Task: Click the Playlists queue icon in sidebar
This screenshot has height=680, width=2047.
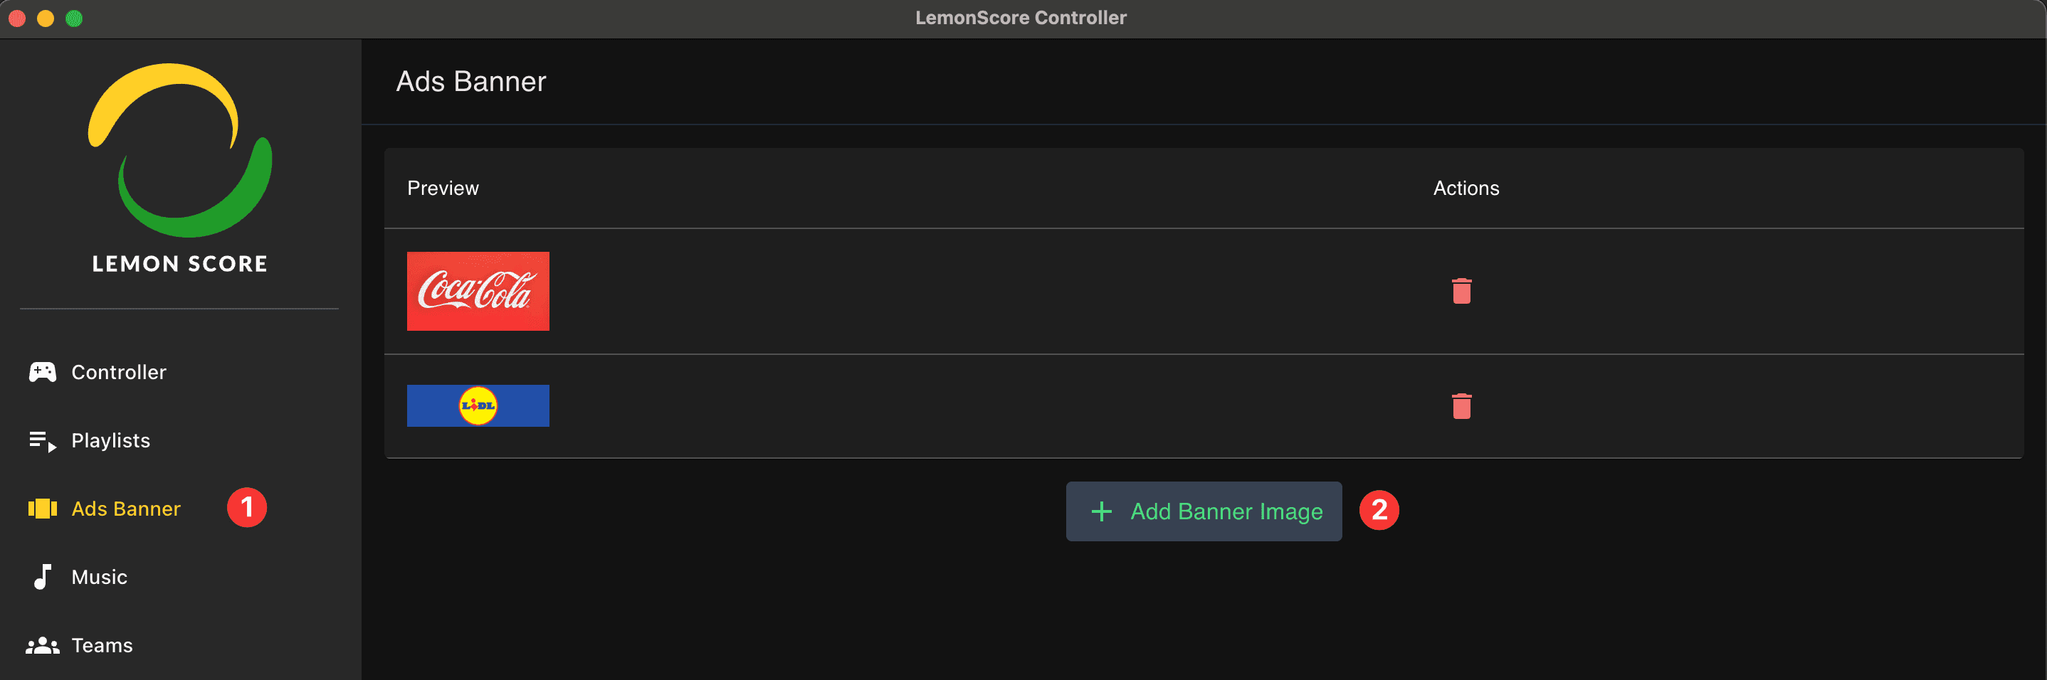Action: point(42,440)
